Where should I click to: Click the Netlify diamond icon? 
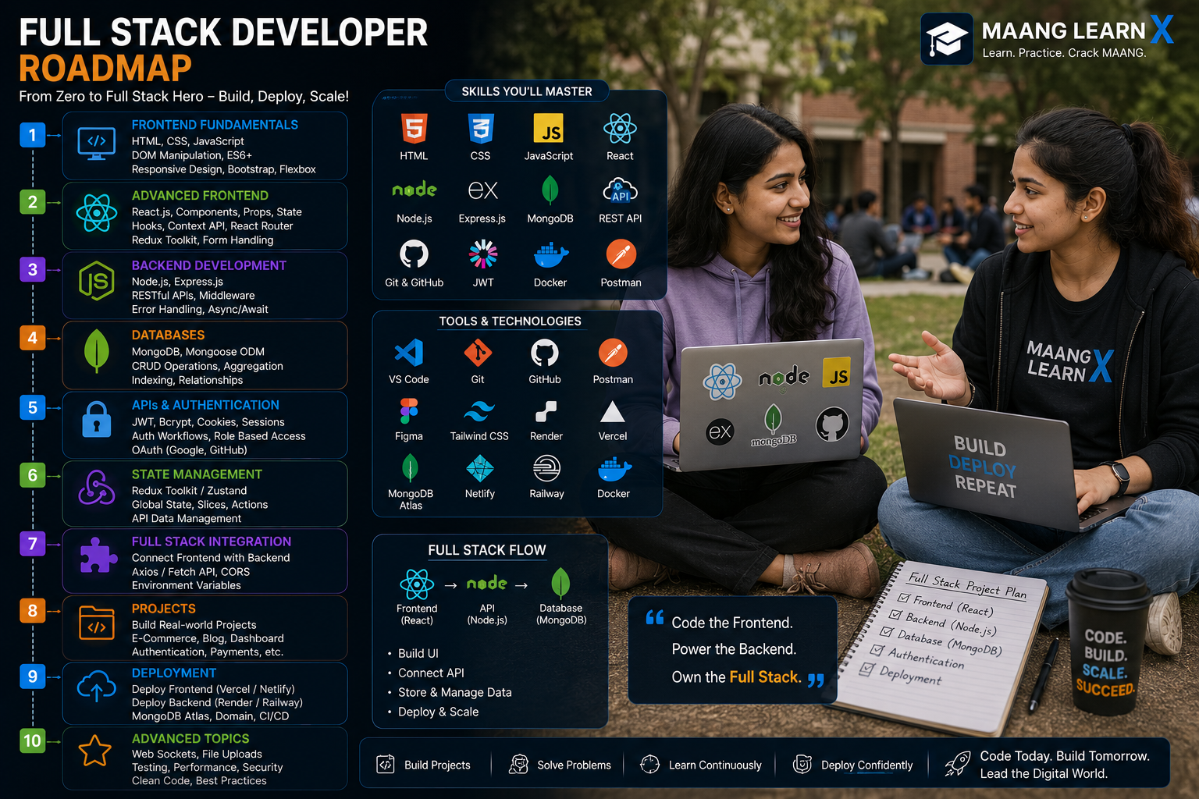click(x=479, y=468)
